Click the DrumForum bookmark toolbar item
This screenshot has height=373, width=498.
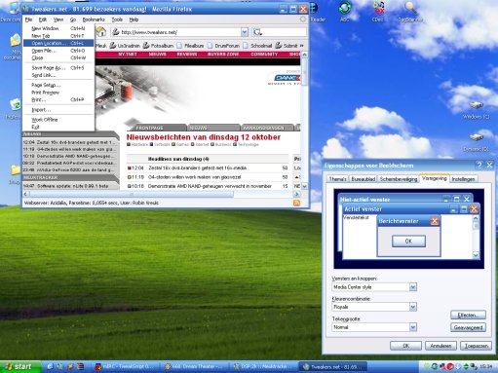[223, 46]
